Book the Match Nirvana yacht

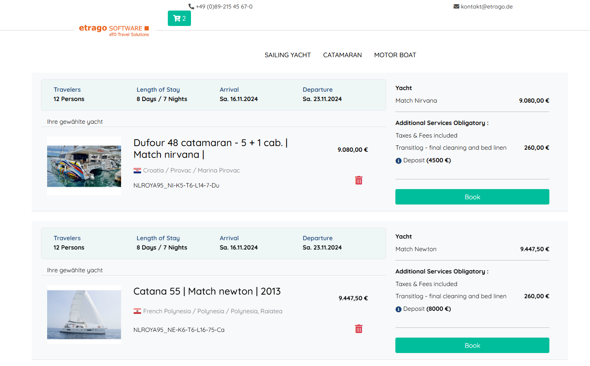pos(472,197)
